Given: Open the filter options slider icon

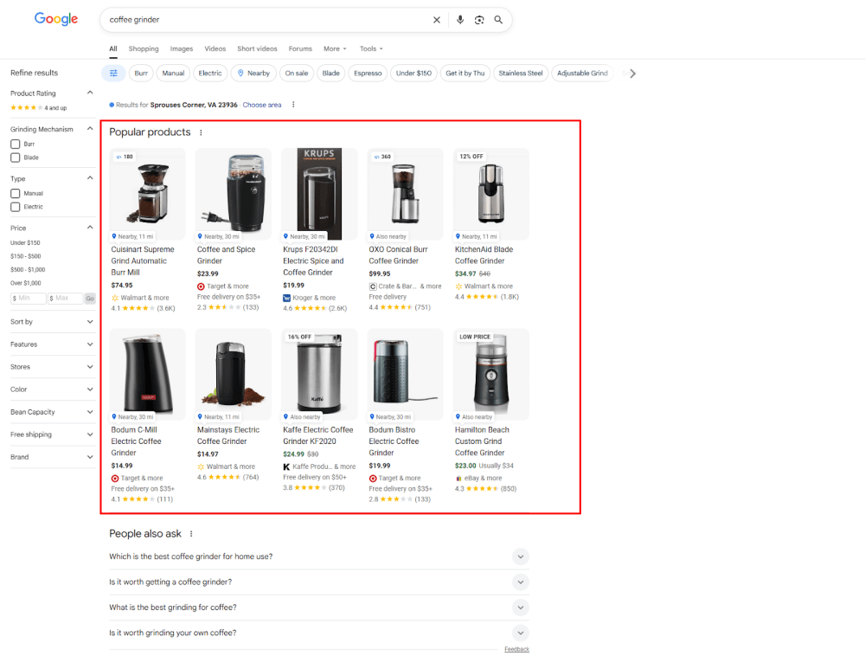Looking at the screenshot, I should coord(112,73).
